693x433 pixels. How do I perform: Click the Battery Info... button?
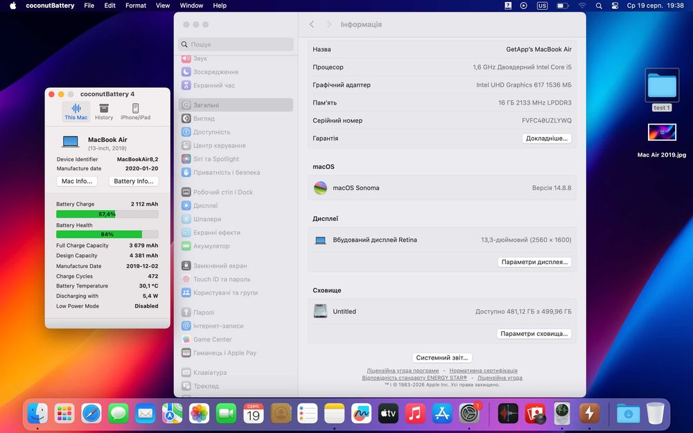pyautogui.click(x=134, y=181)
